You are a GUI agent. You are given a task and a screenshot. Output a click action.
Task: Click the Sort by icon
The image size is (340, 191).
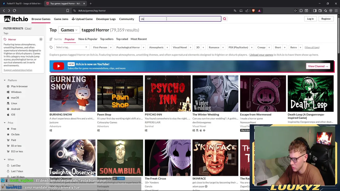51,39
